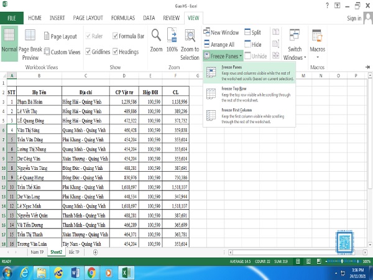The width and height of the screenshot is (373, 280).
Task: Toggle the Ruler checkbox
Action: tap(88, 36)
